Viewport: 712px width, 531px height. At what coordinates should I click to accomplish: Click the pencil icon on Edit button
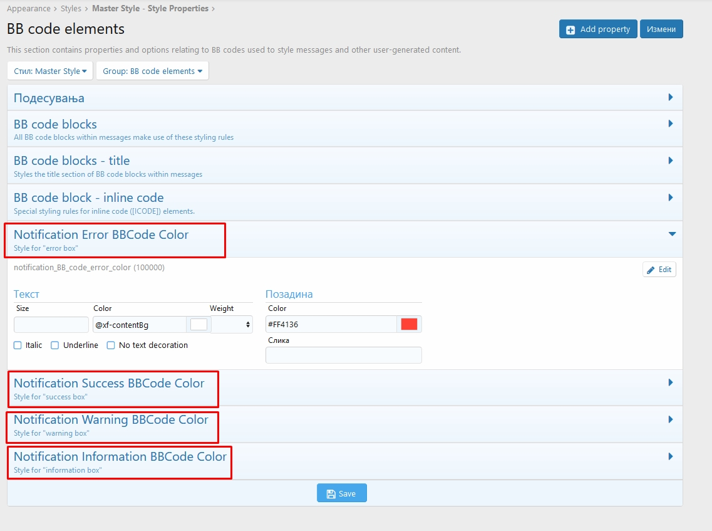click(x=651, y=270)
